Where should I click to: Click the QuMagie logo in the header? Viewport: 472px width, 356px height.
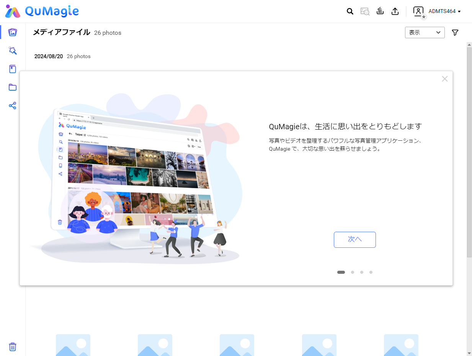(42, 11)
